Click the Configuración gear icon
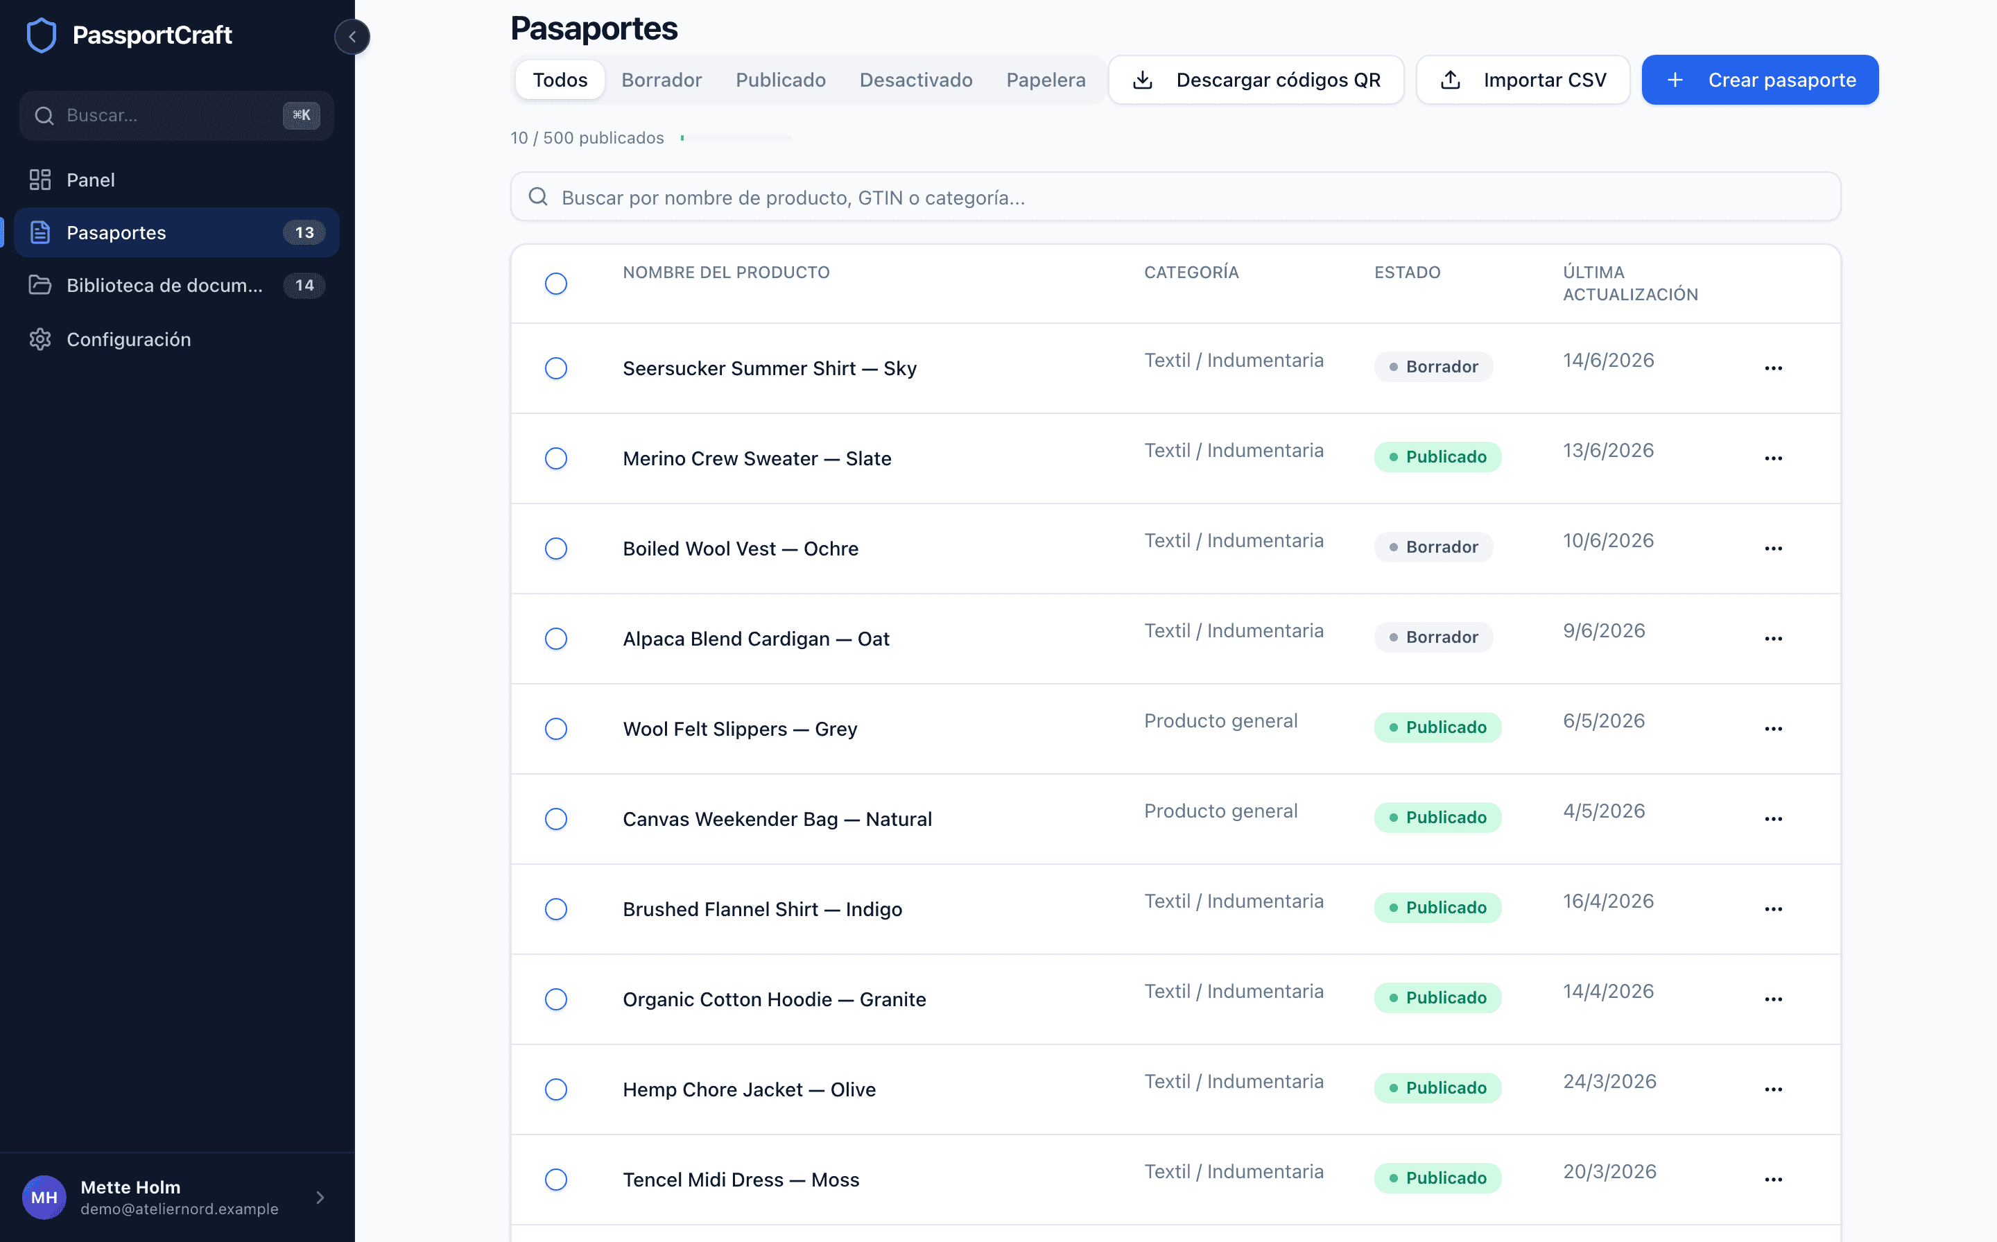 pos(40,339)
